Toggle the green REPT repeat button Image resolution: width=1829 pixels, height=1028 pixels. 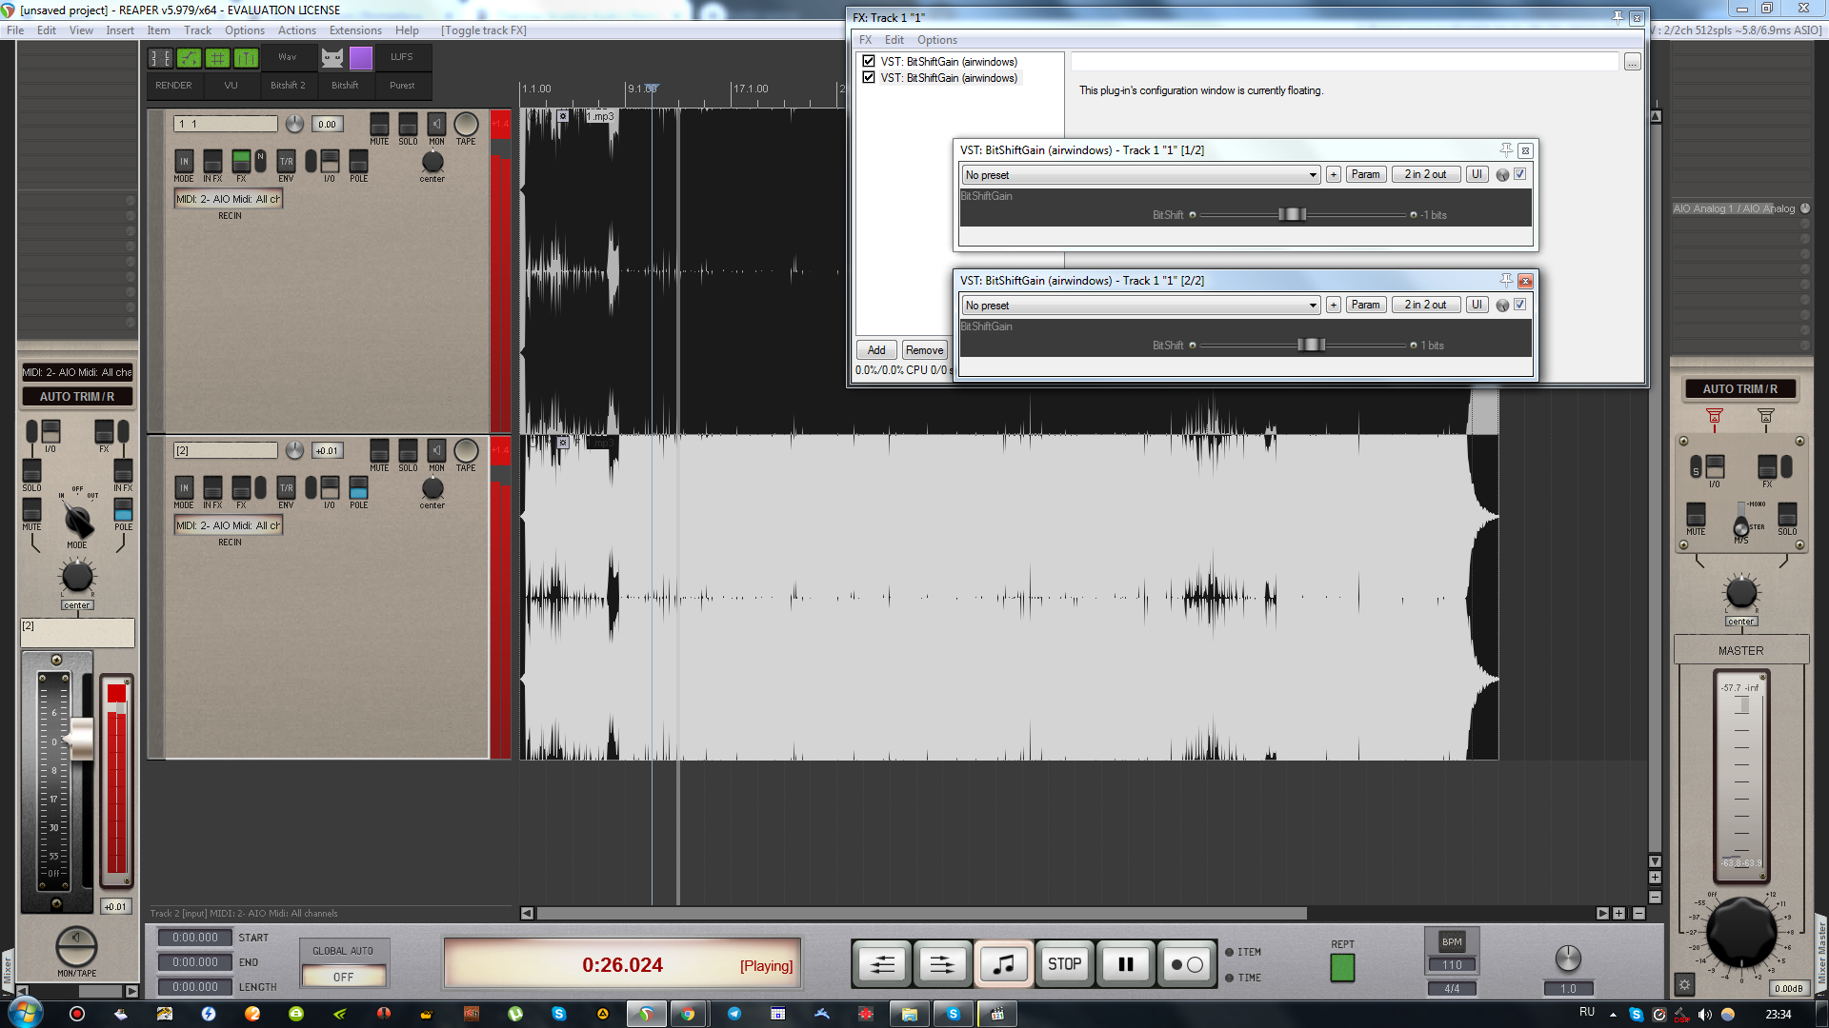click(1342, 968)
